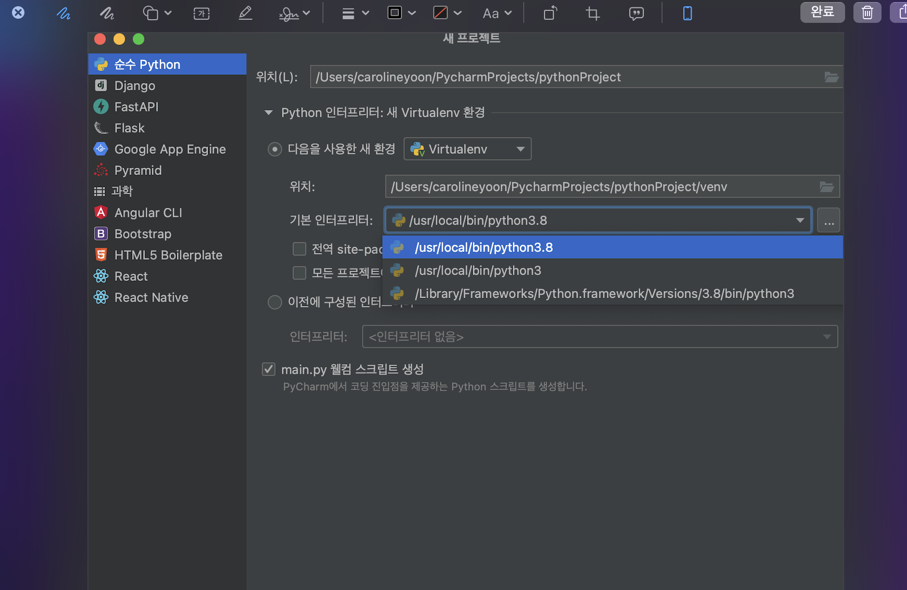
Task: Open the <인터프리터 없음> interpreter dropdown
Action: coord(600,337)
